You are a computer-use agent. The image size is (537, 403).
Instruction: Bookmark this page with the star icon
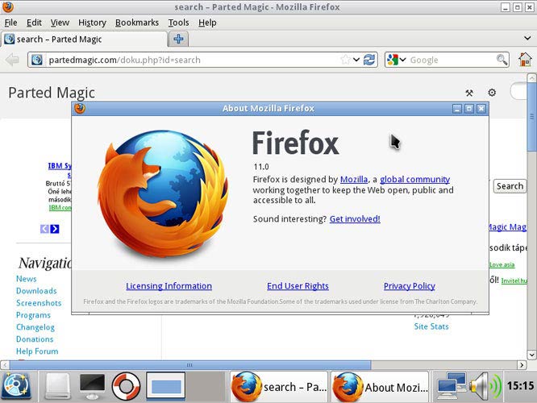[x=346, y=60]
